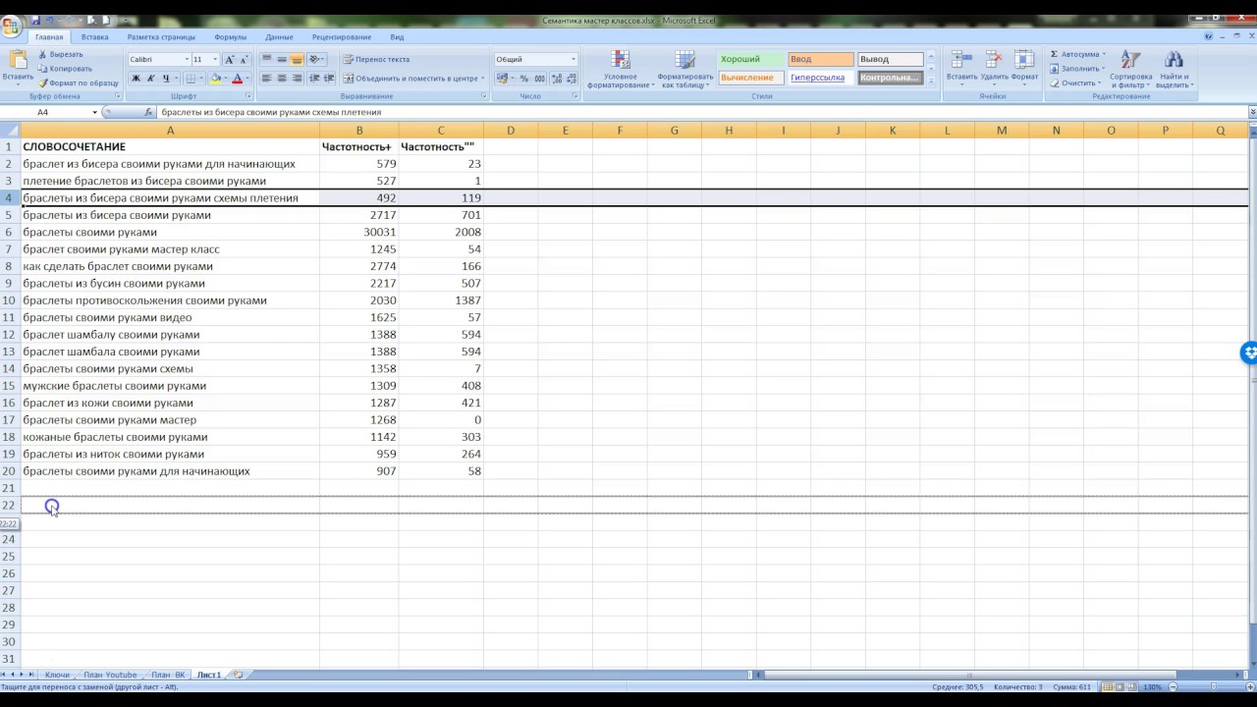Open the insert function fx dialog

(148, 113)
